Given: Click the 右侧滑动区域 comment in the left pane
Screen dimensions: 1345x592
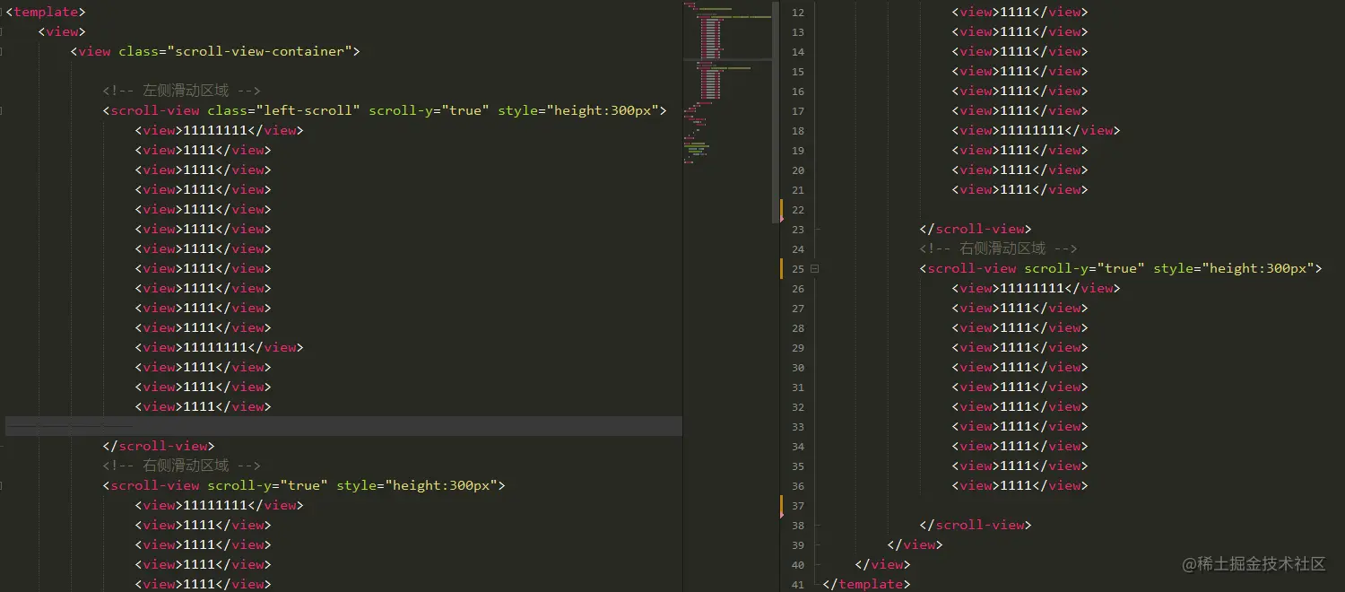Looking at the screenshot, I should click(181, 466).
